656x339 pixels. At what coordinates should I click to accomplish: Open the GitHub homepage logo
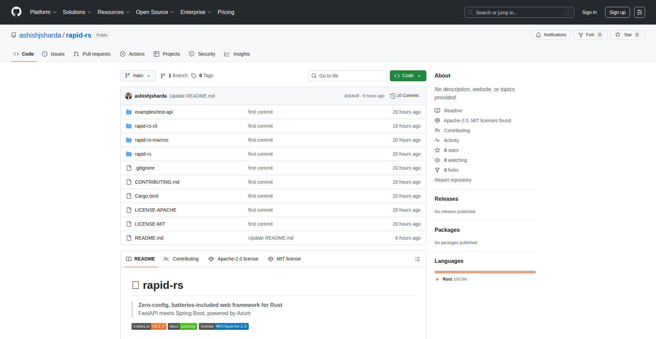(x=16, y=12)
